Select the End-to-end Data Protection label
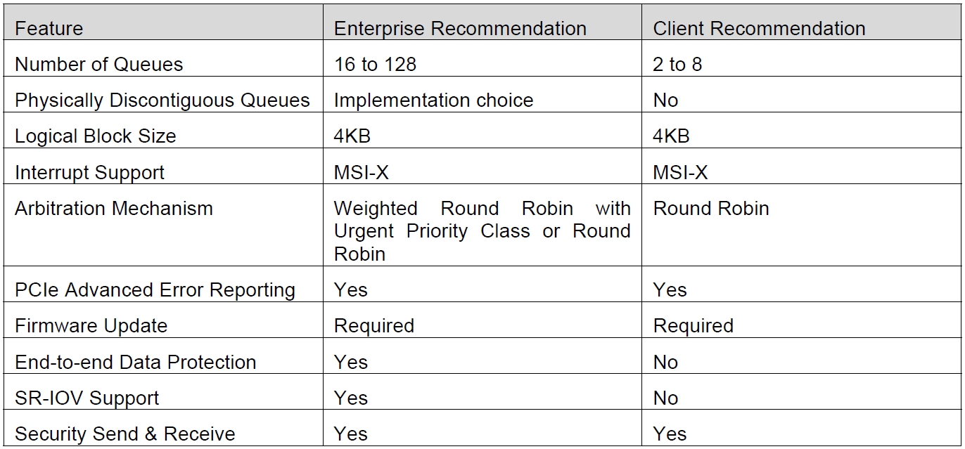The image size is (965, 449). [x=136, y=363]
